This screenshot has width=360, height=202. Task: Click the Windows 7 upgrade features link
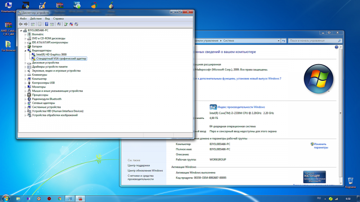pos(238,79)
